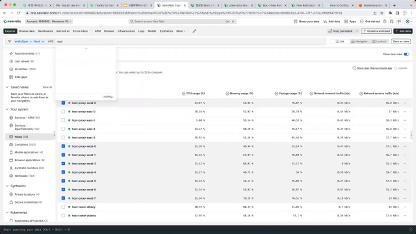This screenshot has height=234, width=416.
Task: Open row options for host-proxy-west-2
Action: tap(405, 103)
